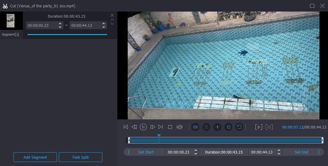Click the split segment icon
Viewport: 328px width, 166px height.
coord(196,127)
